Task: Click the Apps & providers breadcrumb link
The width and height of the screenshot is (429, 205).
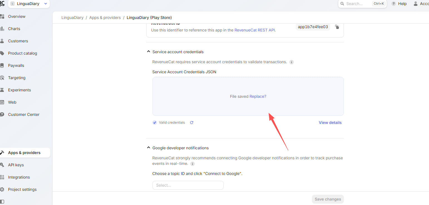Action: pos(105,18)
